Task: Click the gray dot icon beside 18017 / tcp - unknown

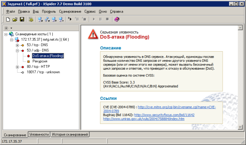Action: (23, 72)
